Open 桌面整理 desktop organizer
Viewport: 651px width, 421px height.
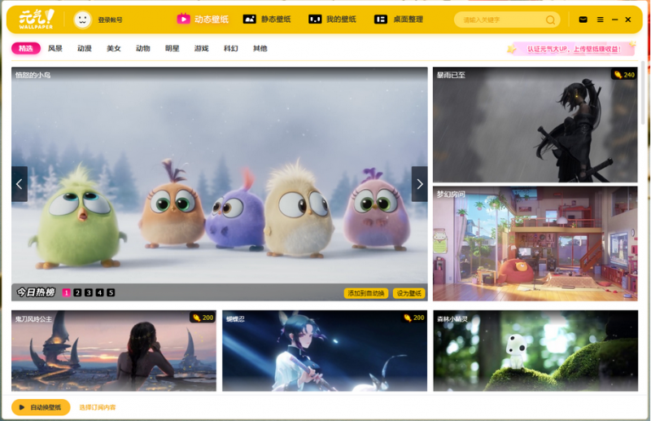pos(399,19)
